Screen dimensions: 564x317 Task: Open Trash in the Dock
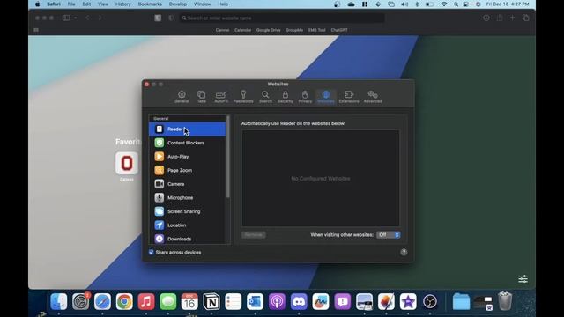point(505,301)
